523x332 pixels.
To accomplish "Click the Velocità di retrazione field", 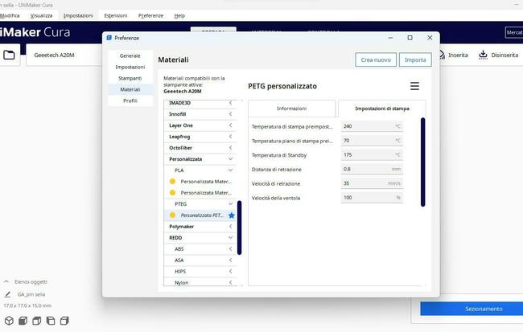I will [x=371, y=183].
